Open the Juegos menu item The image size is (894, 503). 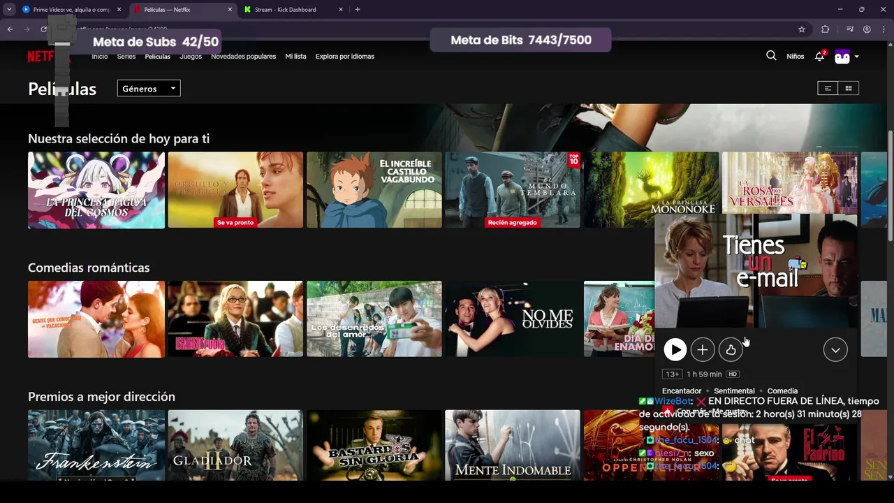pos(191,57)
